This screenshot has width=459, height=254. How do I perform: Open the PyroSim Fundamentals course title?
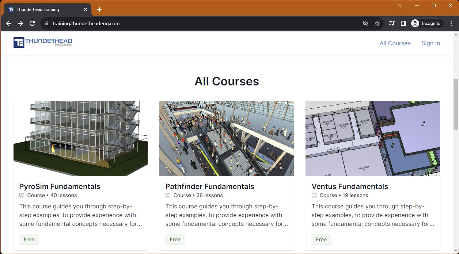[60, 186]
